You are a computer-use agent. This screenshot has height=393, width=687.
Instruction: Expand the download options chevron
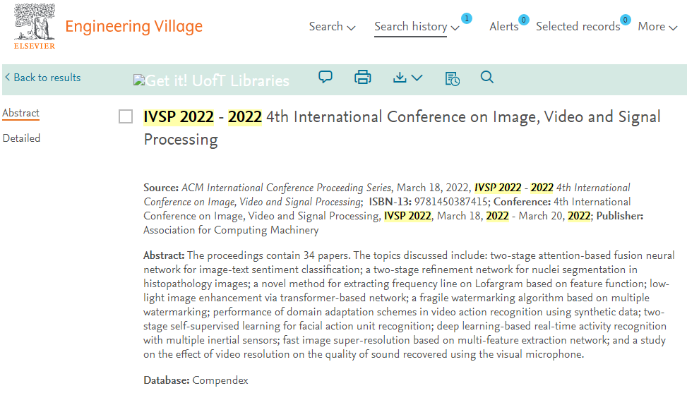click(x=417, y=78)
